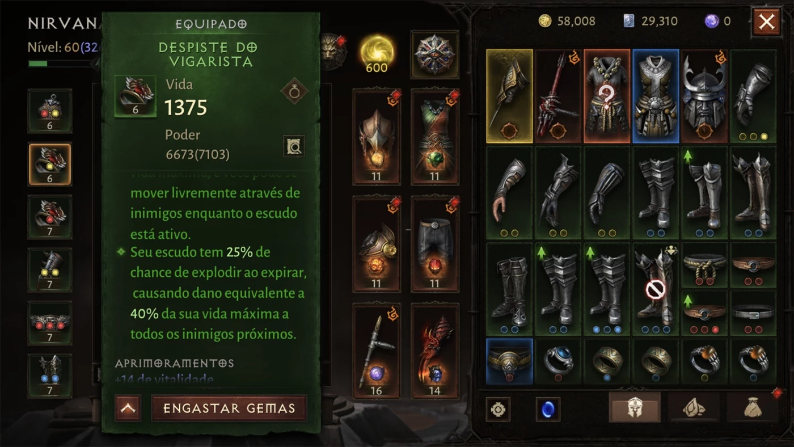The height and width of the screenshot is (447, 794).
Task: Open the equipment helmet tab
Action: click(635, 407)
